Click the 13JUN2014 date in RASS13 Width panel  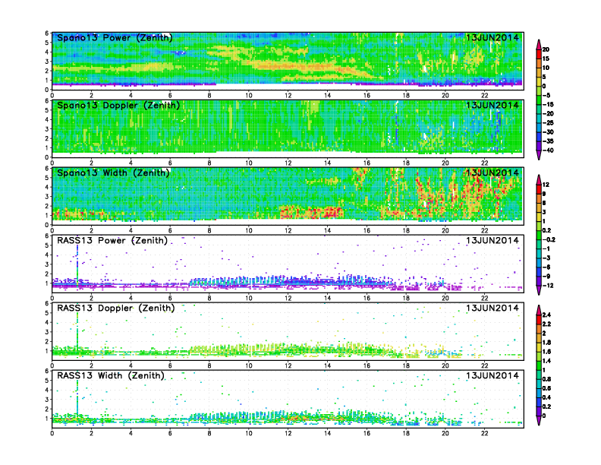[x=492, y=375]
